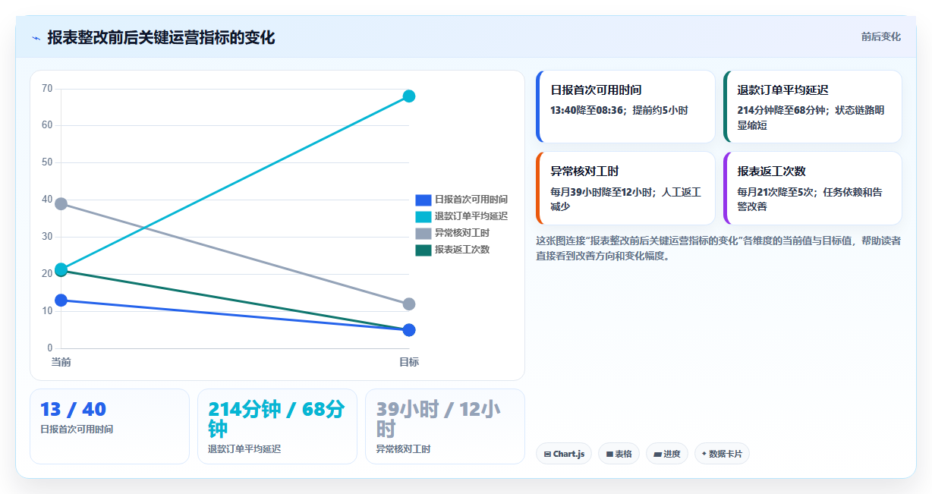Click 异常核对工时 caption under 39小时
Viewport: 932px width, 494px height.
(403, 449)
